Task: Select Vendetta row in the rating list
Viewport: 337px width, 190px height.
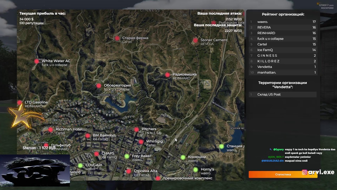Action: pos(283,67)
